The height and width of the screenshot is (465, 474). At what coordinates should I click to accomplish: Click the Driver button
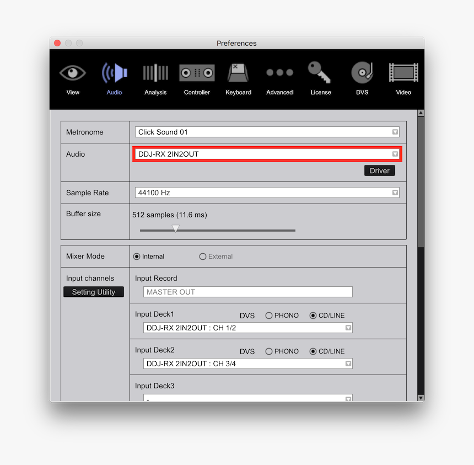(379, 170)
